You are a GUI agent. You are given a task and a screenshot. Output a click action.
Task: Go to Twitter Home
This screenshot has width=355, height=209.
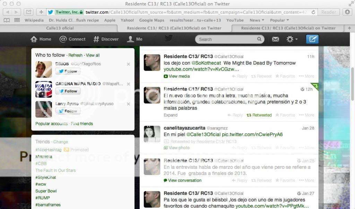pos(41,39)
